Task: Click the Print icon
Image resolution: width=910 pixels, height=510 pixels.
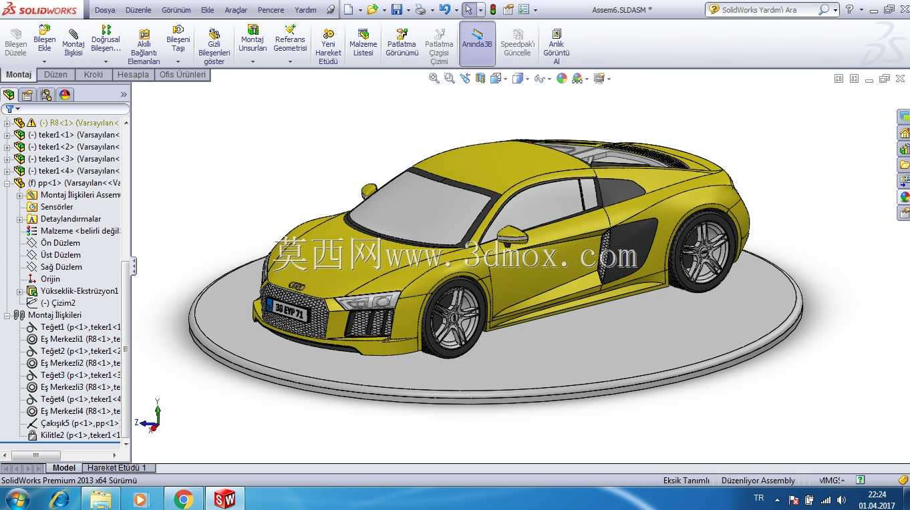Action: pyautogui.click(x=420, y=9)
